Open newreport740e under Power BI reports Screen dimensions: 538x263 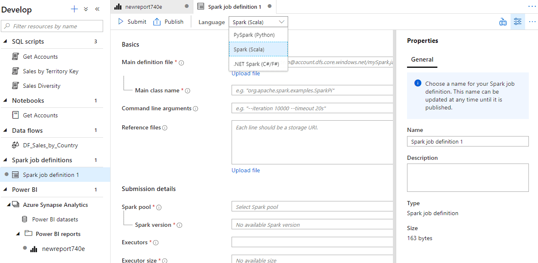(63, 249)
